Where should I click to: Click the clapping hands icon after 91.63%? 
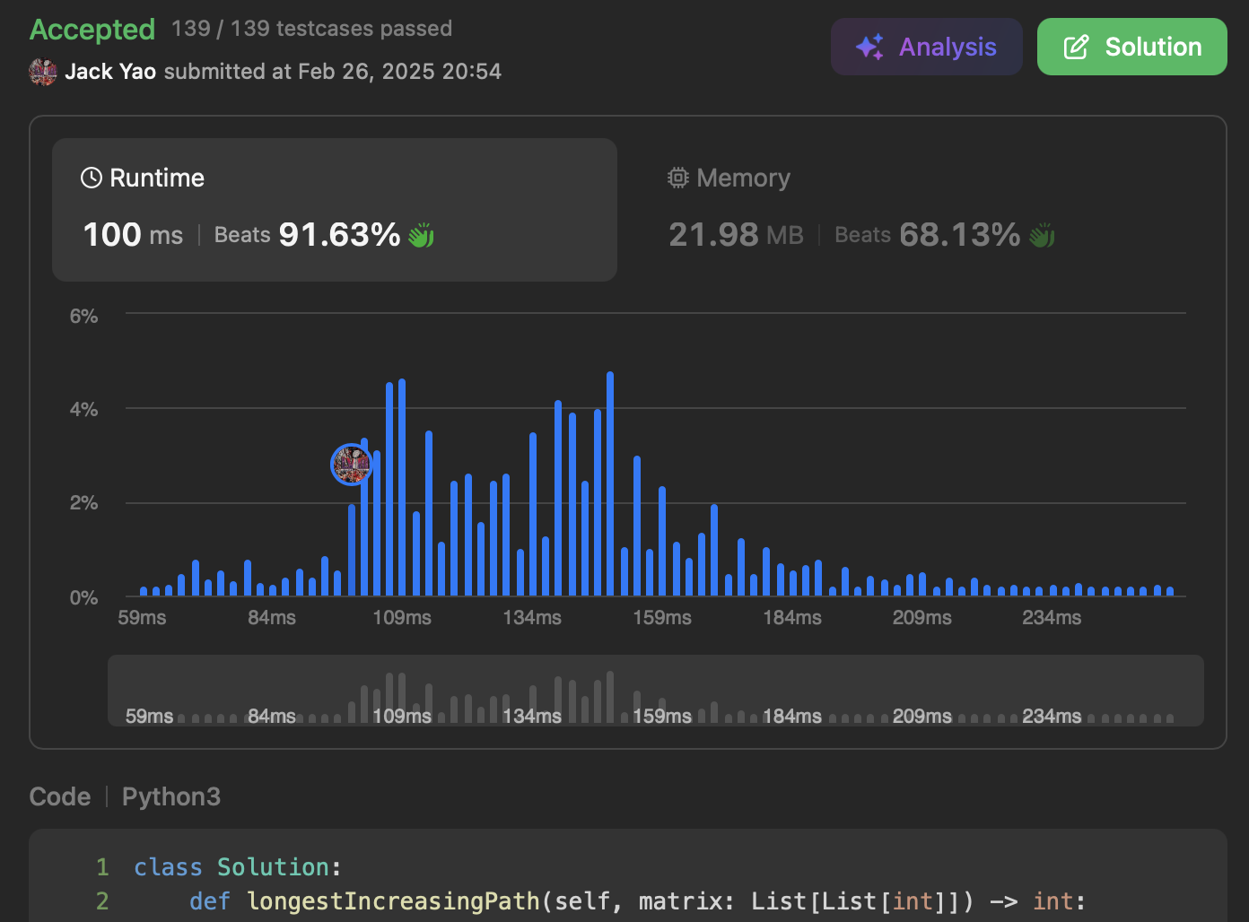click(422, 236)
